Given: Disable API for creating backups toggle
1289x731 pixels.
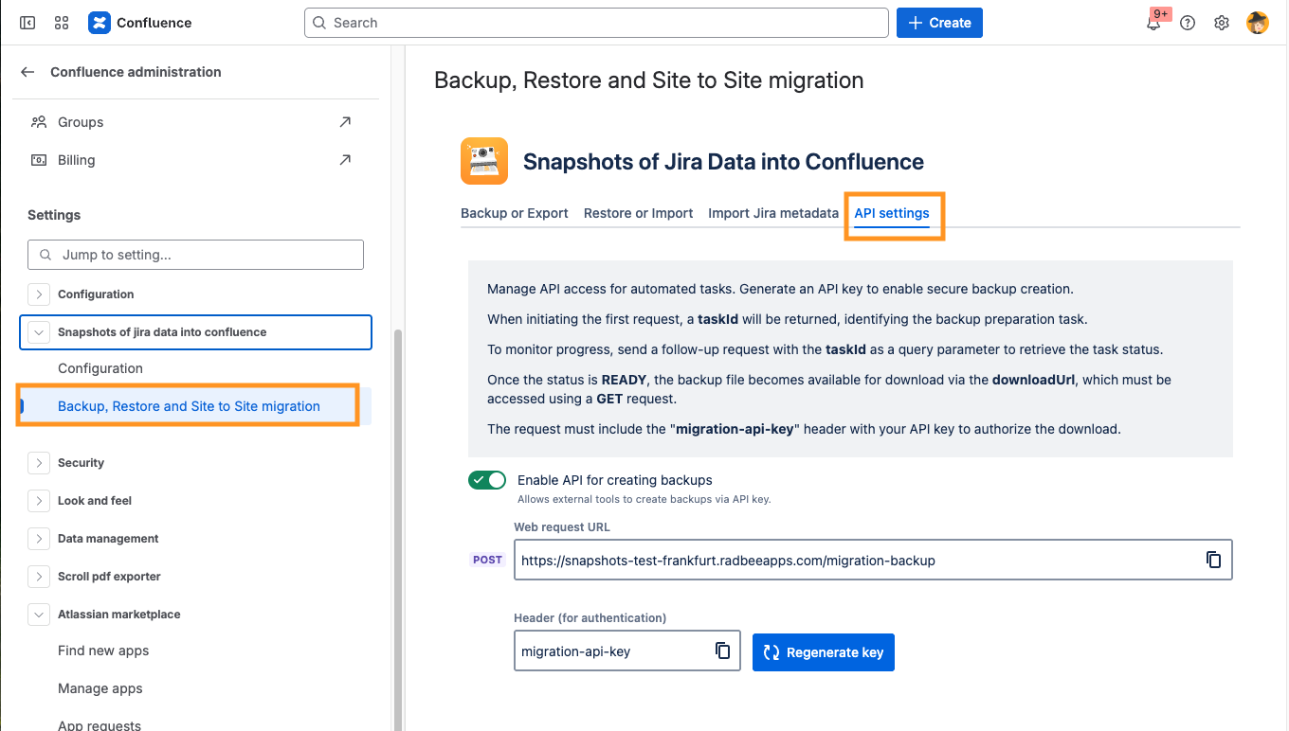Looking at the screenshot, I should pos(487,480).
